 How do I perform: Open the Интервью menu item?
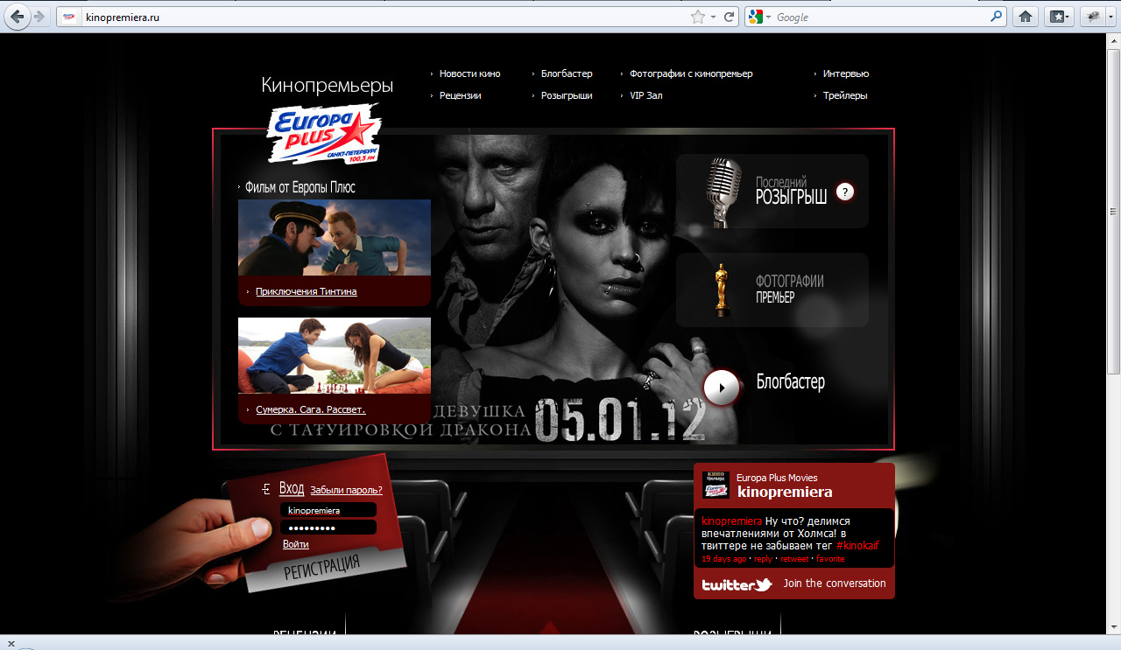846,73
